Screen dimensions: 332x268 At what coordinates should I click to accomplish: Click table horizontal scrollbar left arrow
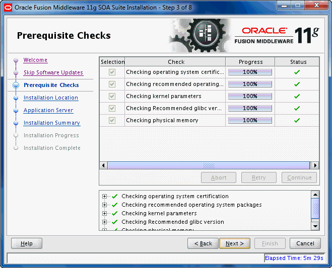coord(103,165)
